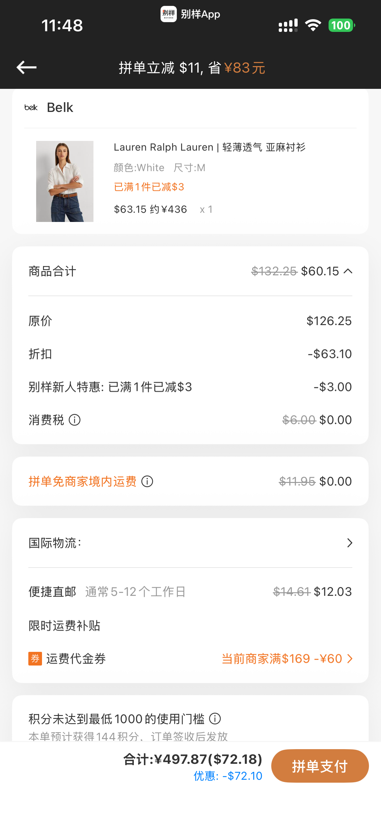Tap the Belk store name
The height and width of the screenshot is (824, 381).
[60, 107]
